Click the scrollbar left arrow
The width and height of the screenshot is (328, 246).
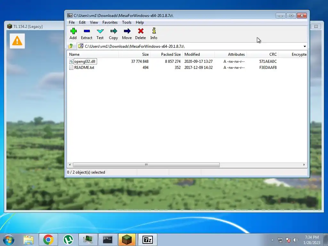click(x=70, y=165)
